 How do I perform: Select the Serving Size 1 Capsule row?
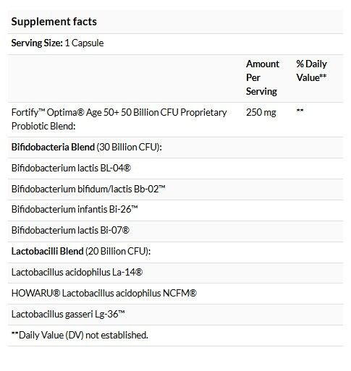point(175,44)
